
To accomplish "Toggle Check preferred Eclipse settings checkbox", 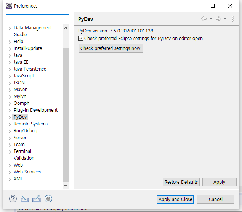I will coord(80,38).
